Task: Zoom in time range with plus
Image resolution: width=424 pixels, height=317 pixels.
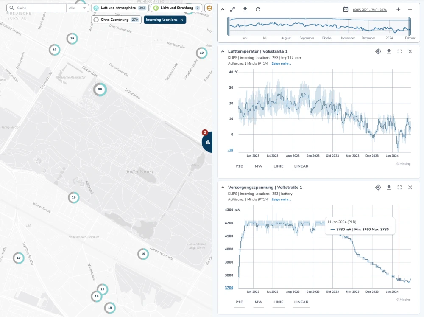Action: point(398,9)
